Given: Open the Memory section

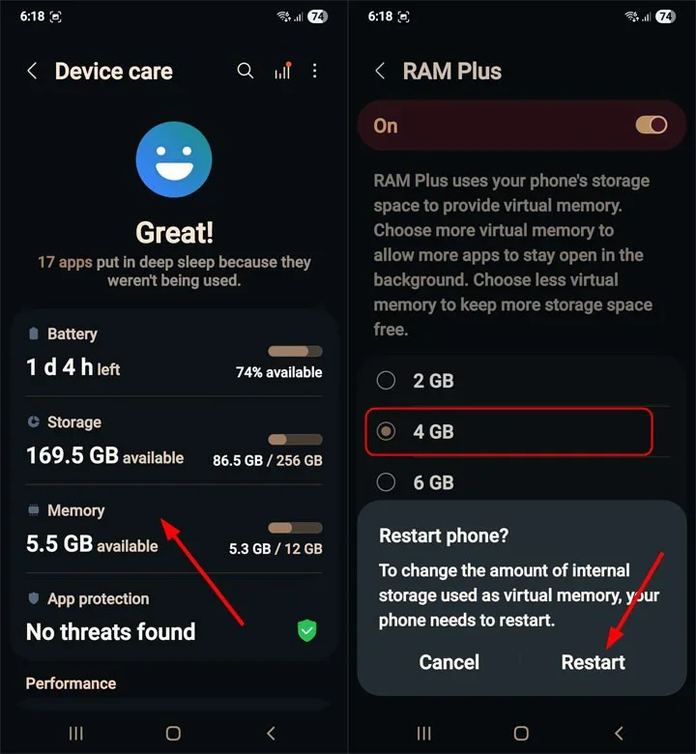Looking at the screenshot, I should pos(174,529).
